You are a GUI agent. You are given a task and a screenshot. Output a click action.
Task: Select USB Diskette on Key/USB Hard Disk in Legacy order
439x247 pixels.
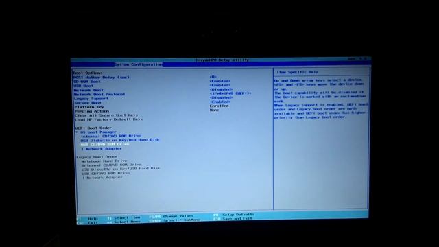121,169
